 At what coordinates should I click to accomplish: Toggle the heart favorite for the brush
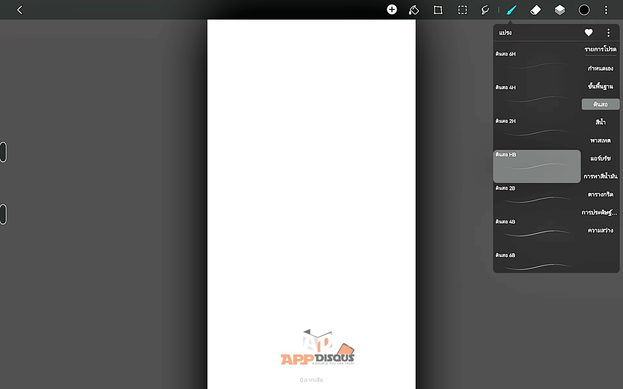point(589,33)
